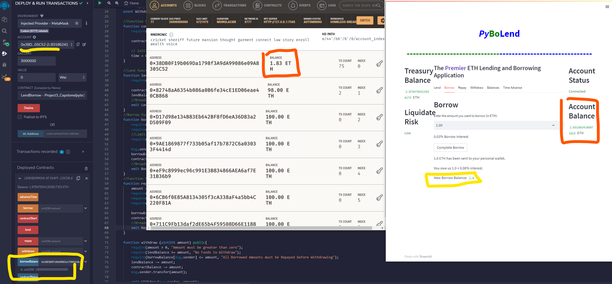612x284 pixels.
Task: Click the Remix compile-and-run play icon
Action: pos(100,3)
